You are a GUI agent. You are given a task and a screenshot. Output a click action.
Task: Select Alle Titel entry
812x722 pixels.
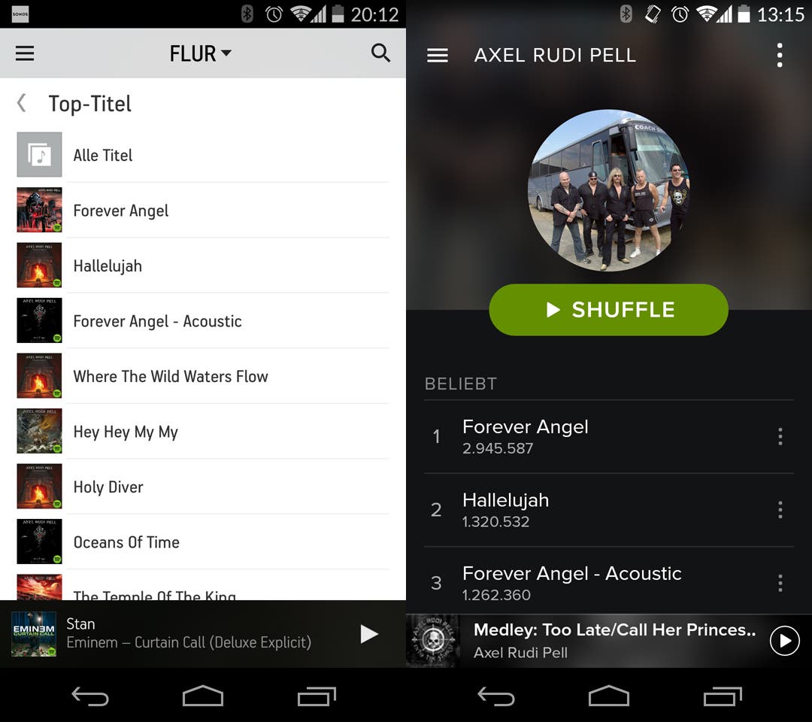point(202,155)
